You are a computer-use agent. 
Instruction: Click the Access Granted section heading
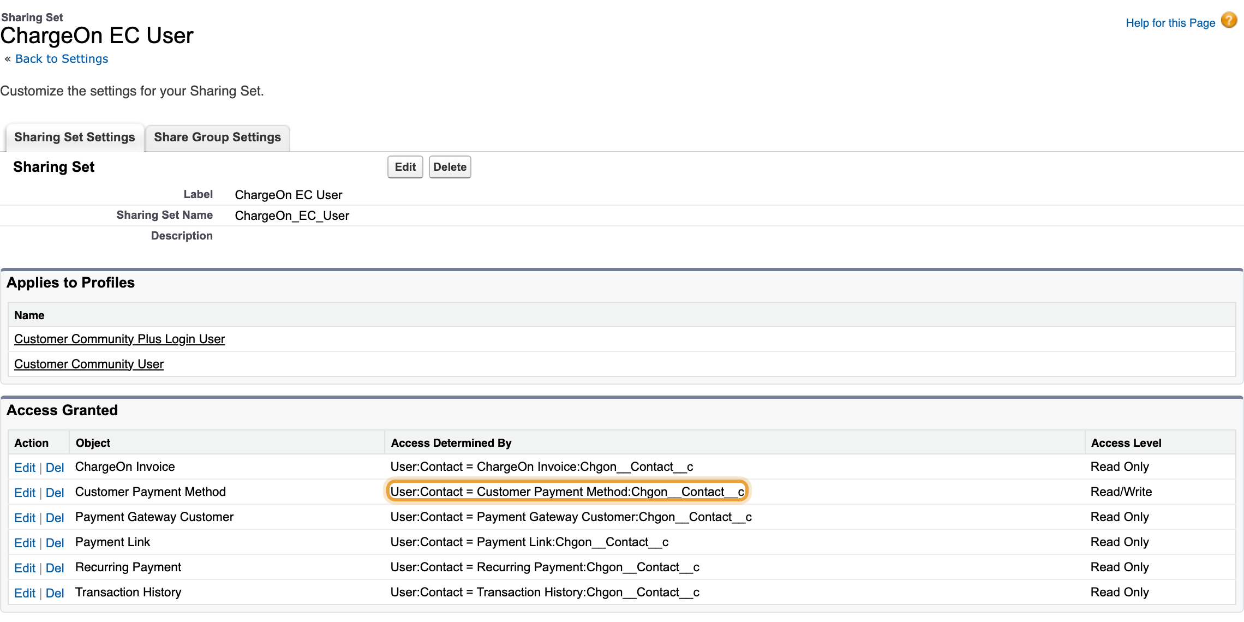coord(62,410)
